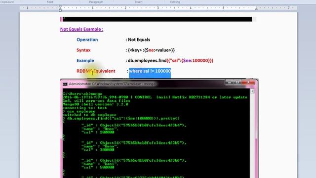Click the ': Not Equals' value text
Viewport: 316px width, 178px height.
[x=138, y=40]
